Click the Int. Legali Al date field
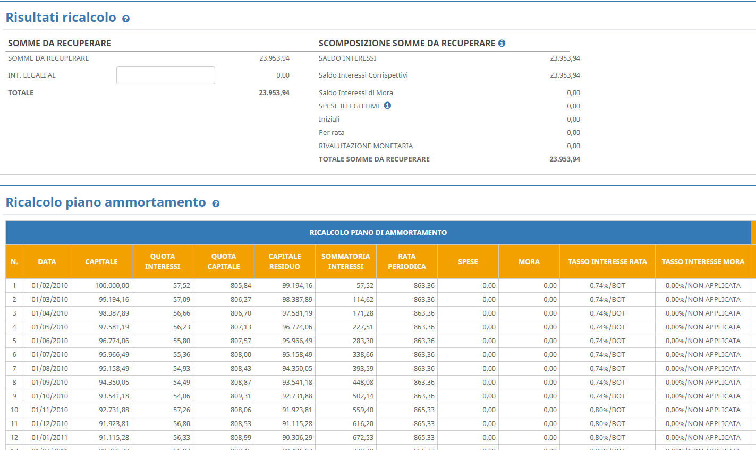This screenshot has width=756, height=450. [x=165, y=75]
